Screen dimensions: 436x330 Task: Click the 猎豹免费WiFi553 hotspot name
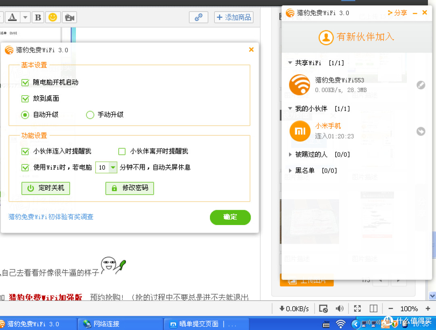pos(340,80)
